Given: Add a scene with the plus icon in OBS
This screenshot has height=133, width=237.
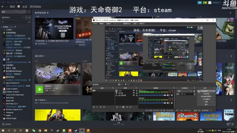Looking at the screenshot, I should click(94, 107).
